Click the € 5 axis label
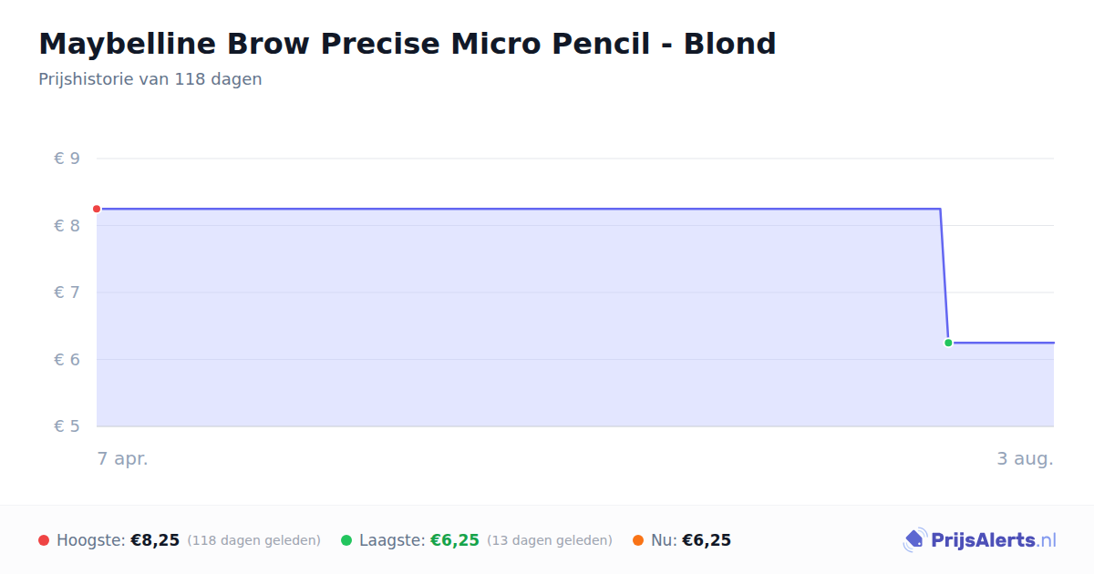 pos(67,426)
